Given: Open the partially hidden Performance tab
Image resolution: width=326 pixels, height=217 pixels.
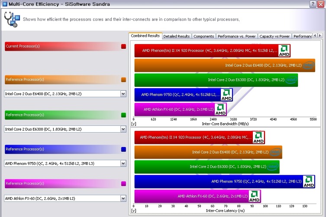Looking at the screenshot, I should [302, 36].
